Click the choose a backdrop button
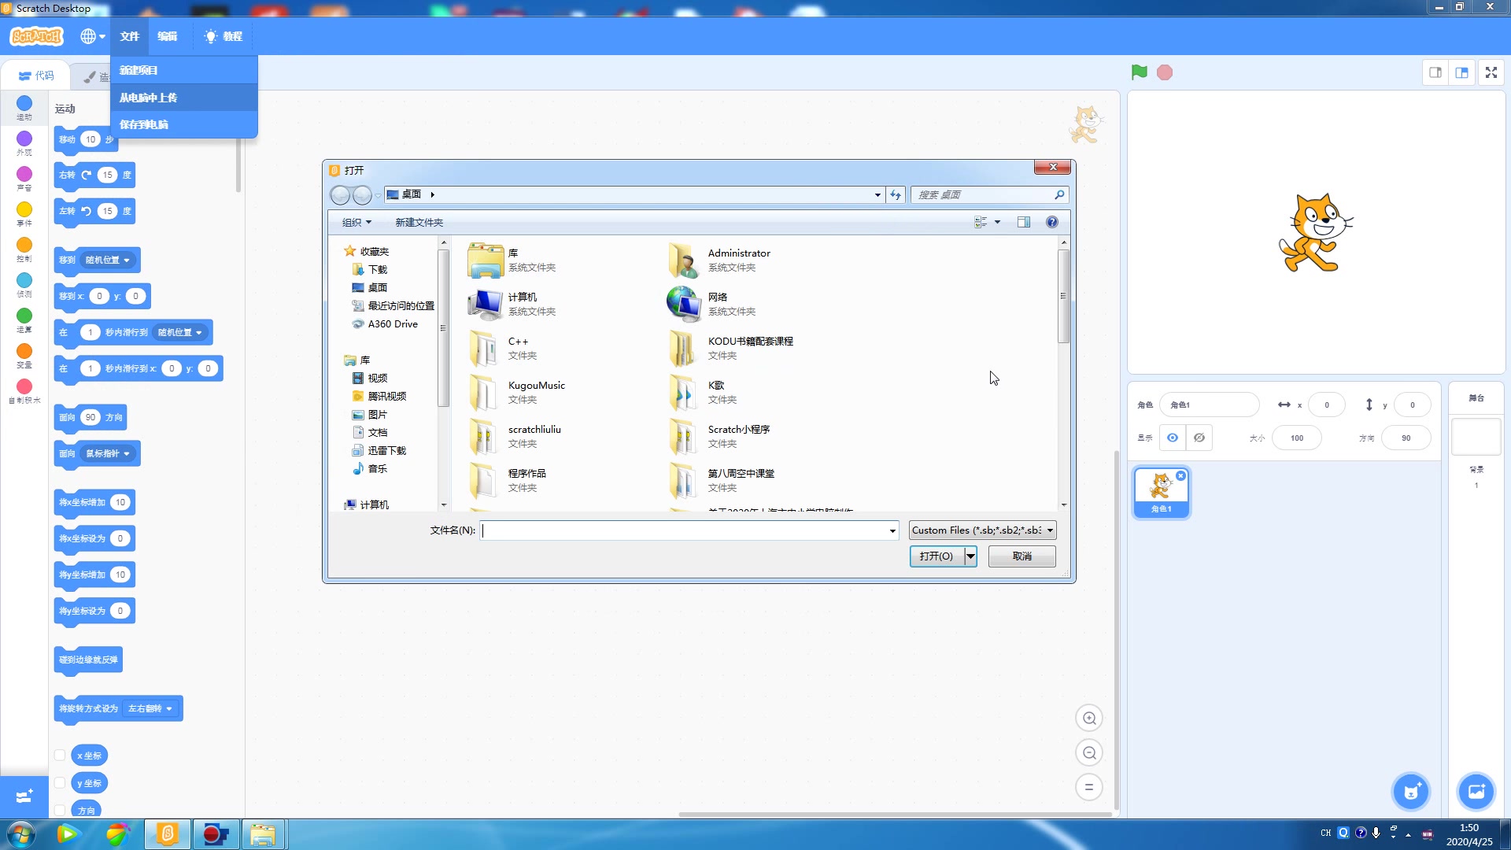Screen dimensions: 1511x850 click(1476, 792)
